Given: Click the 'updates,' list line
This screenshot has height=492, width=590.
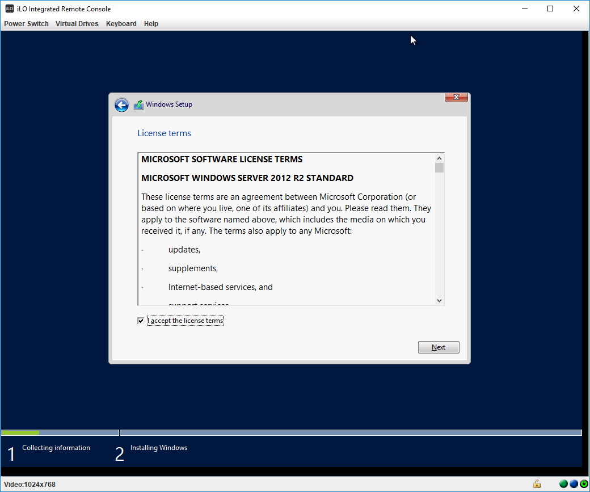Looking at the screenshot, I should [184, 250].
